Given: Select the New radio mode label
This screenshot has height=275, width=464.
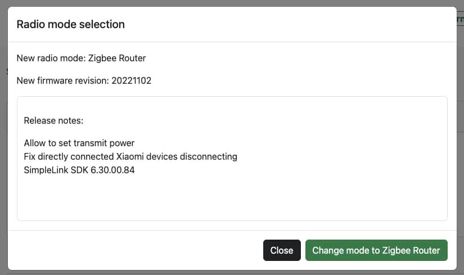Looking at the screenshot, I should pyautogui.click(x=51, y=58).
